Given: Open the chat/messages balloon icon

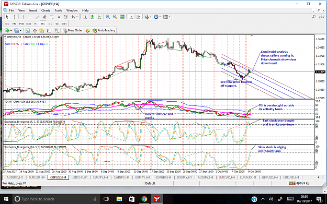Looking at the screenshot, I should click(x=322, y=17).
